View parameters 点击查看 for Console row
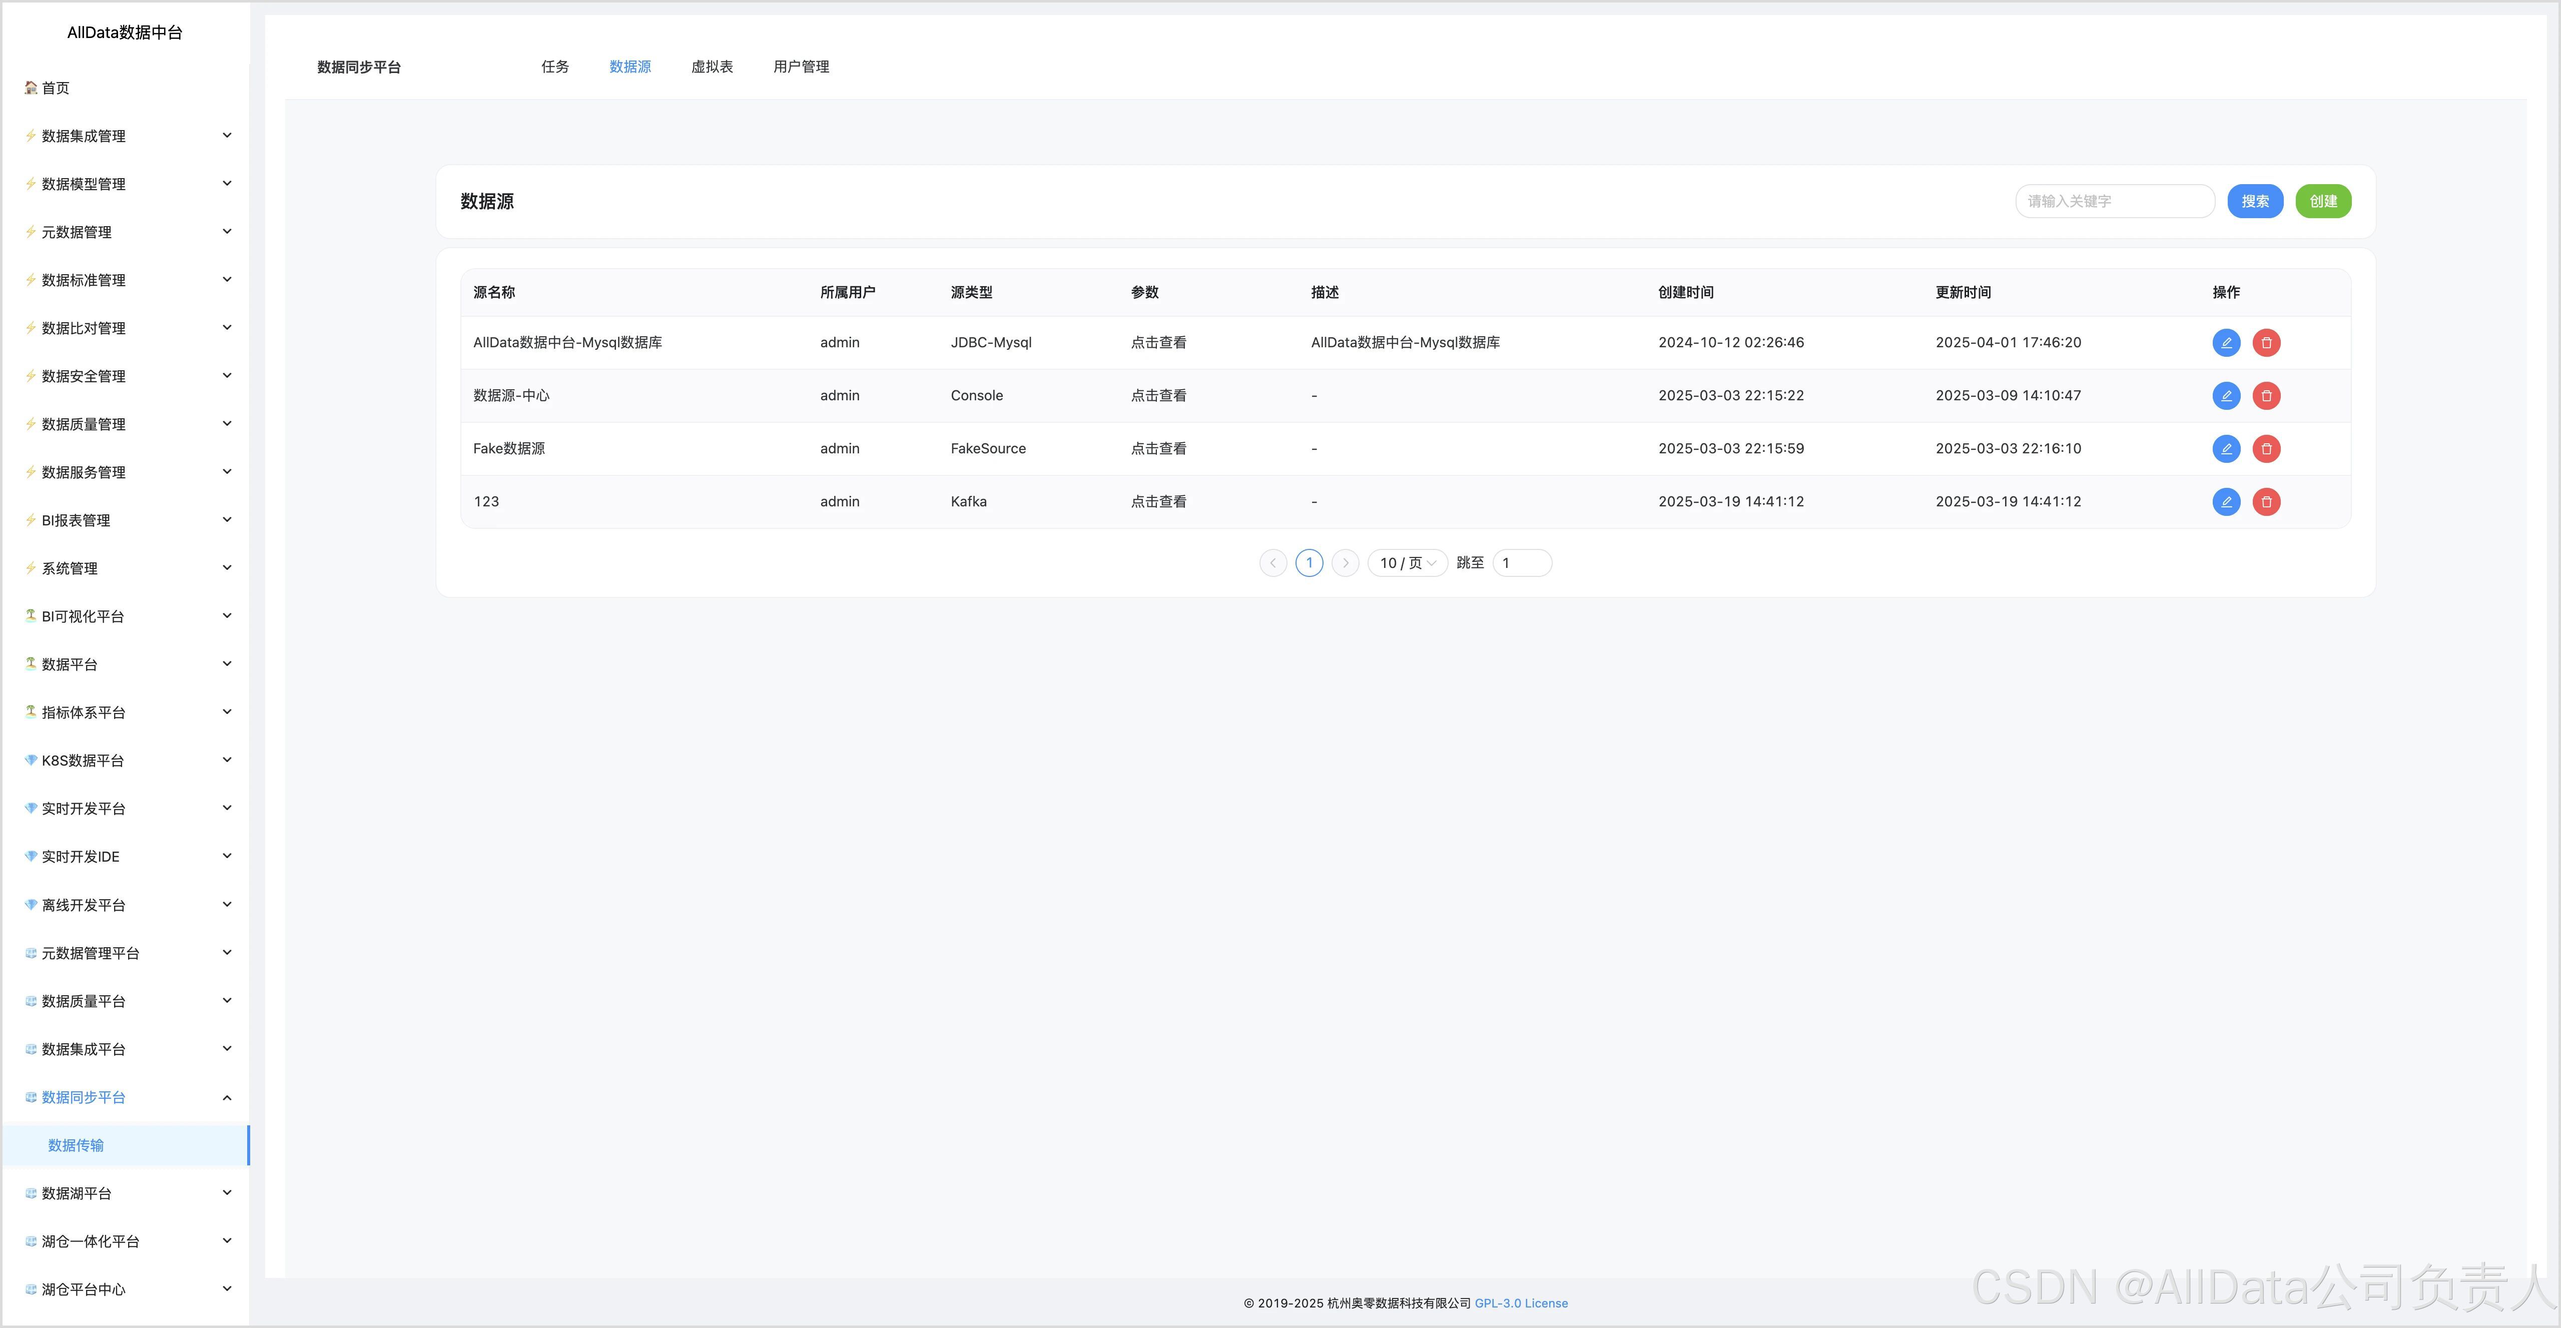The width and height of the screenshot is (2561, 1328). click(x=1158, y=396)
